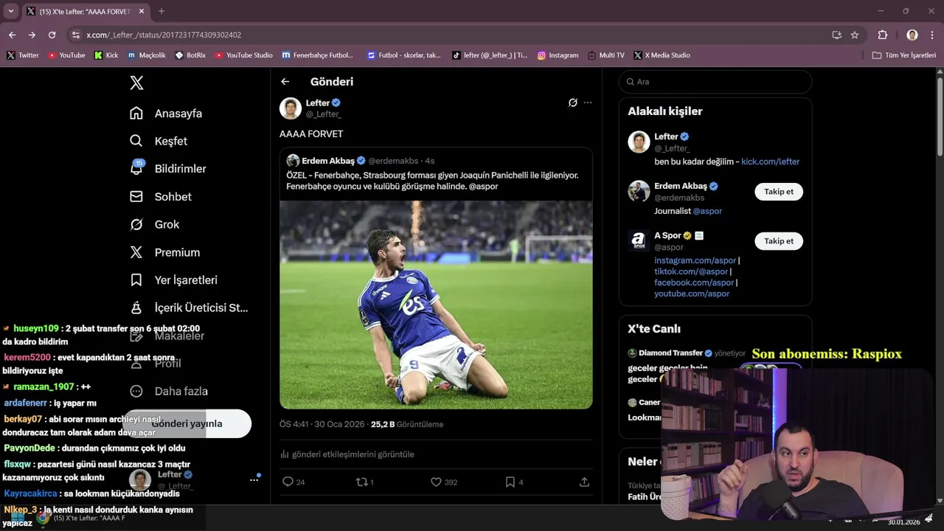The height and width of the screenshot is (531, 944).
Task: Open Chrome three-dot menu
Action: point(931,35)
